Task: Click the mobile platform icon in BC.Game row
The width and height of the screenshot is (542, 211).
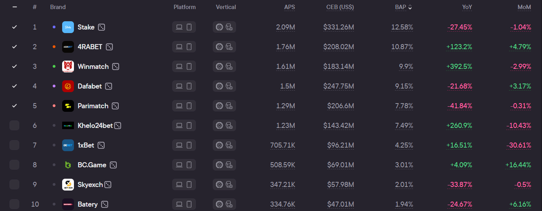Action: pos(189,165)
